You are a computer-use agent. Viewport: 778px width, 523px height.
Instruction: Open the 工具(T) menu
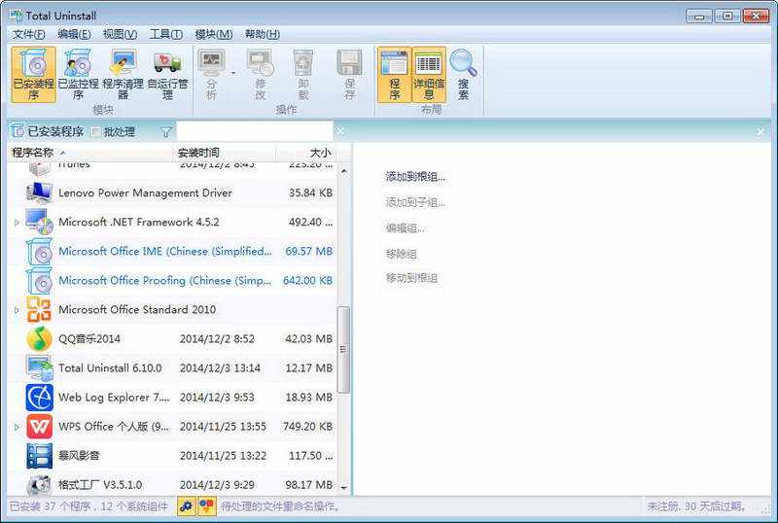(x=165, y=34)
